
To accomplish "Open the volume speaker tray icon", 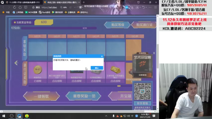I will coord(129,116).
